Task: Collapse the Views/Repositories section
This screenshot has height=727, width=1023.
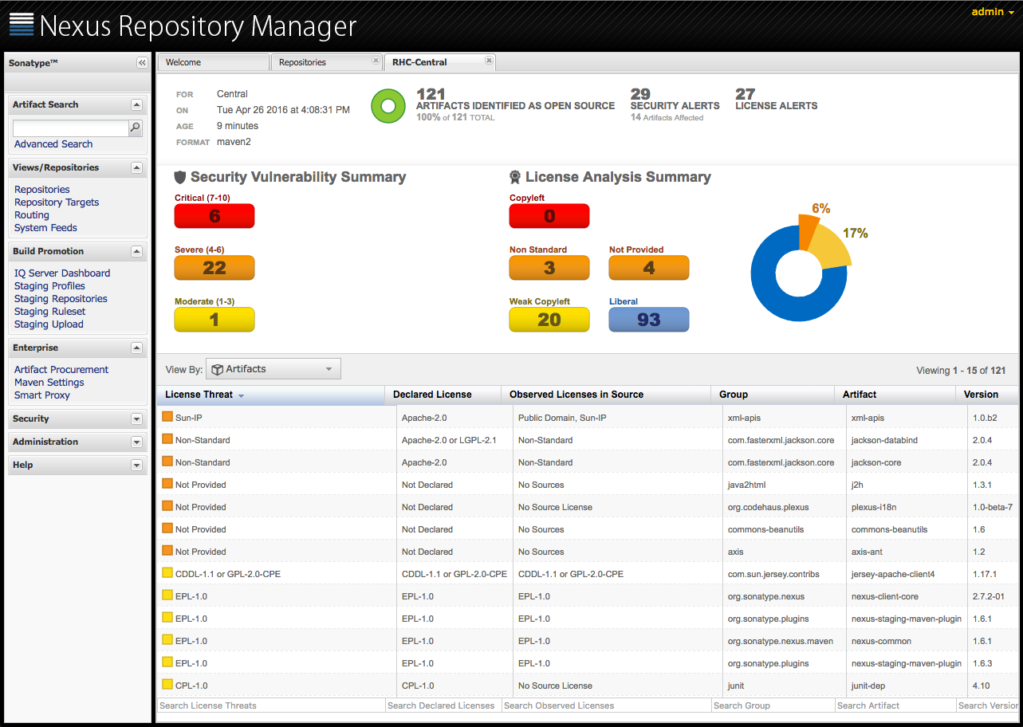Action: [136, 167]
